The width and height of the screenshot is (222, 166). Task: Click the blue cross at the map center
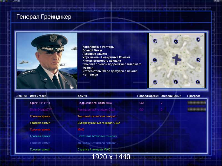tap(176, 59)
